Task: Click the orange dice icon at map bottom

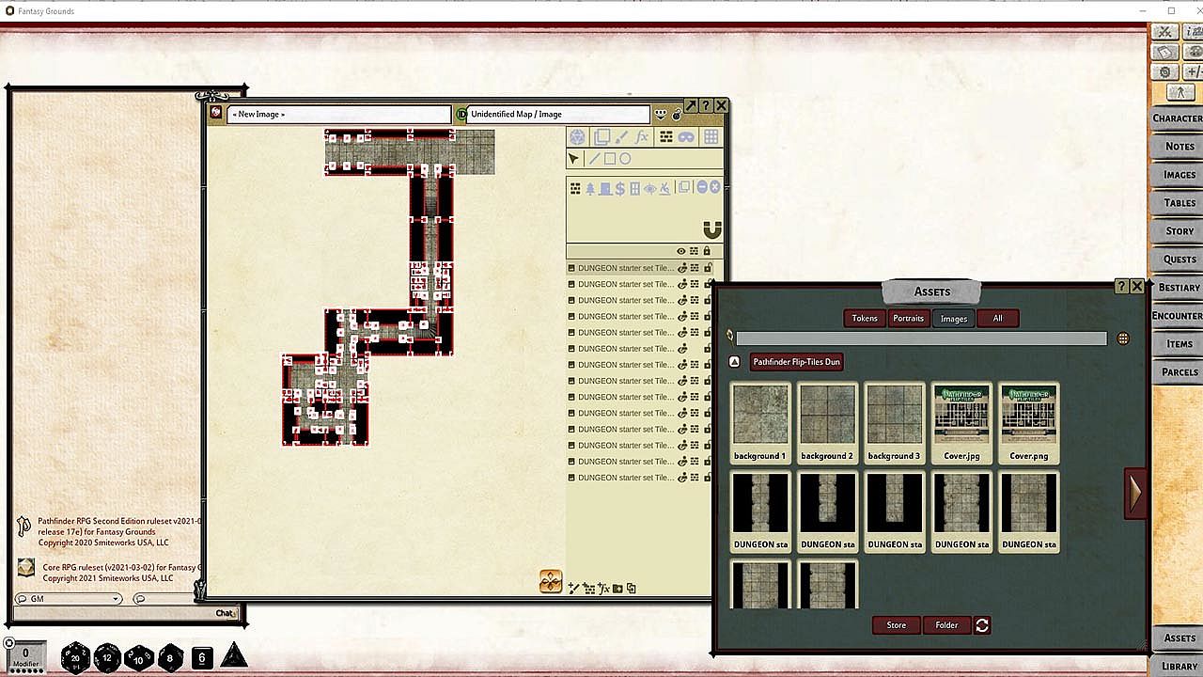Action: click(x=551, y=582)
